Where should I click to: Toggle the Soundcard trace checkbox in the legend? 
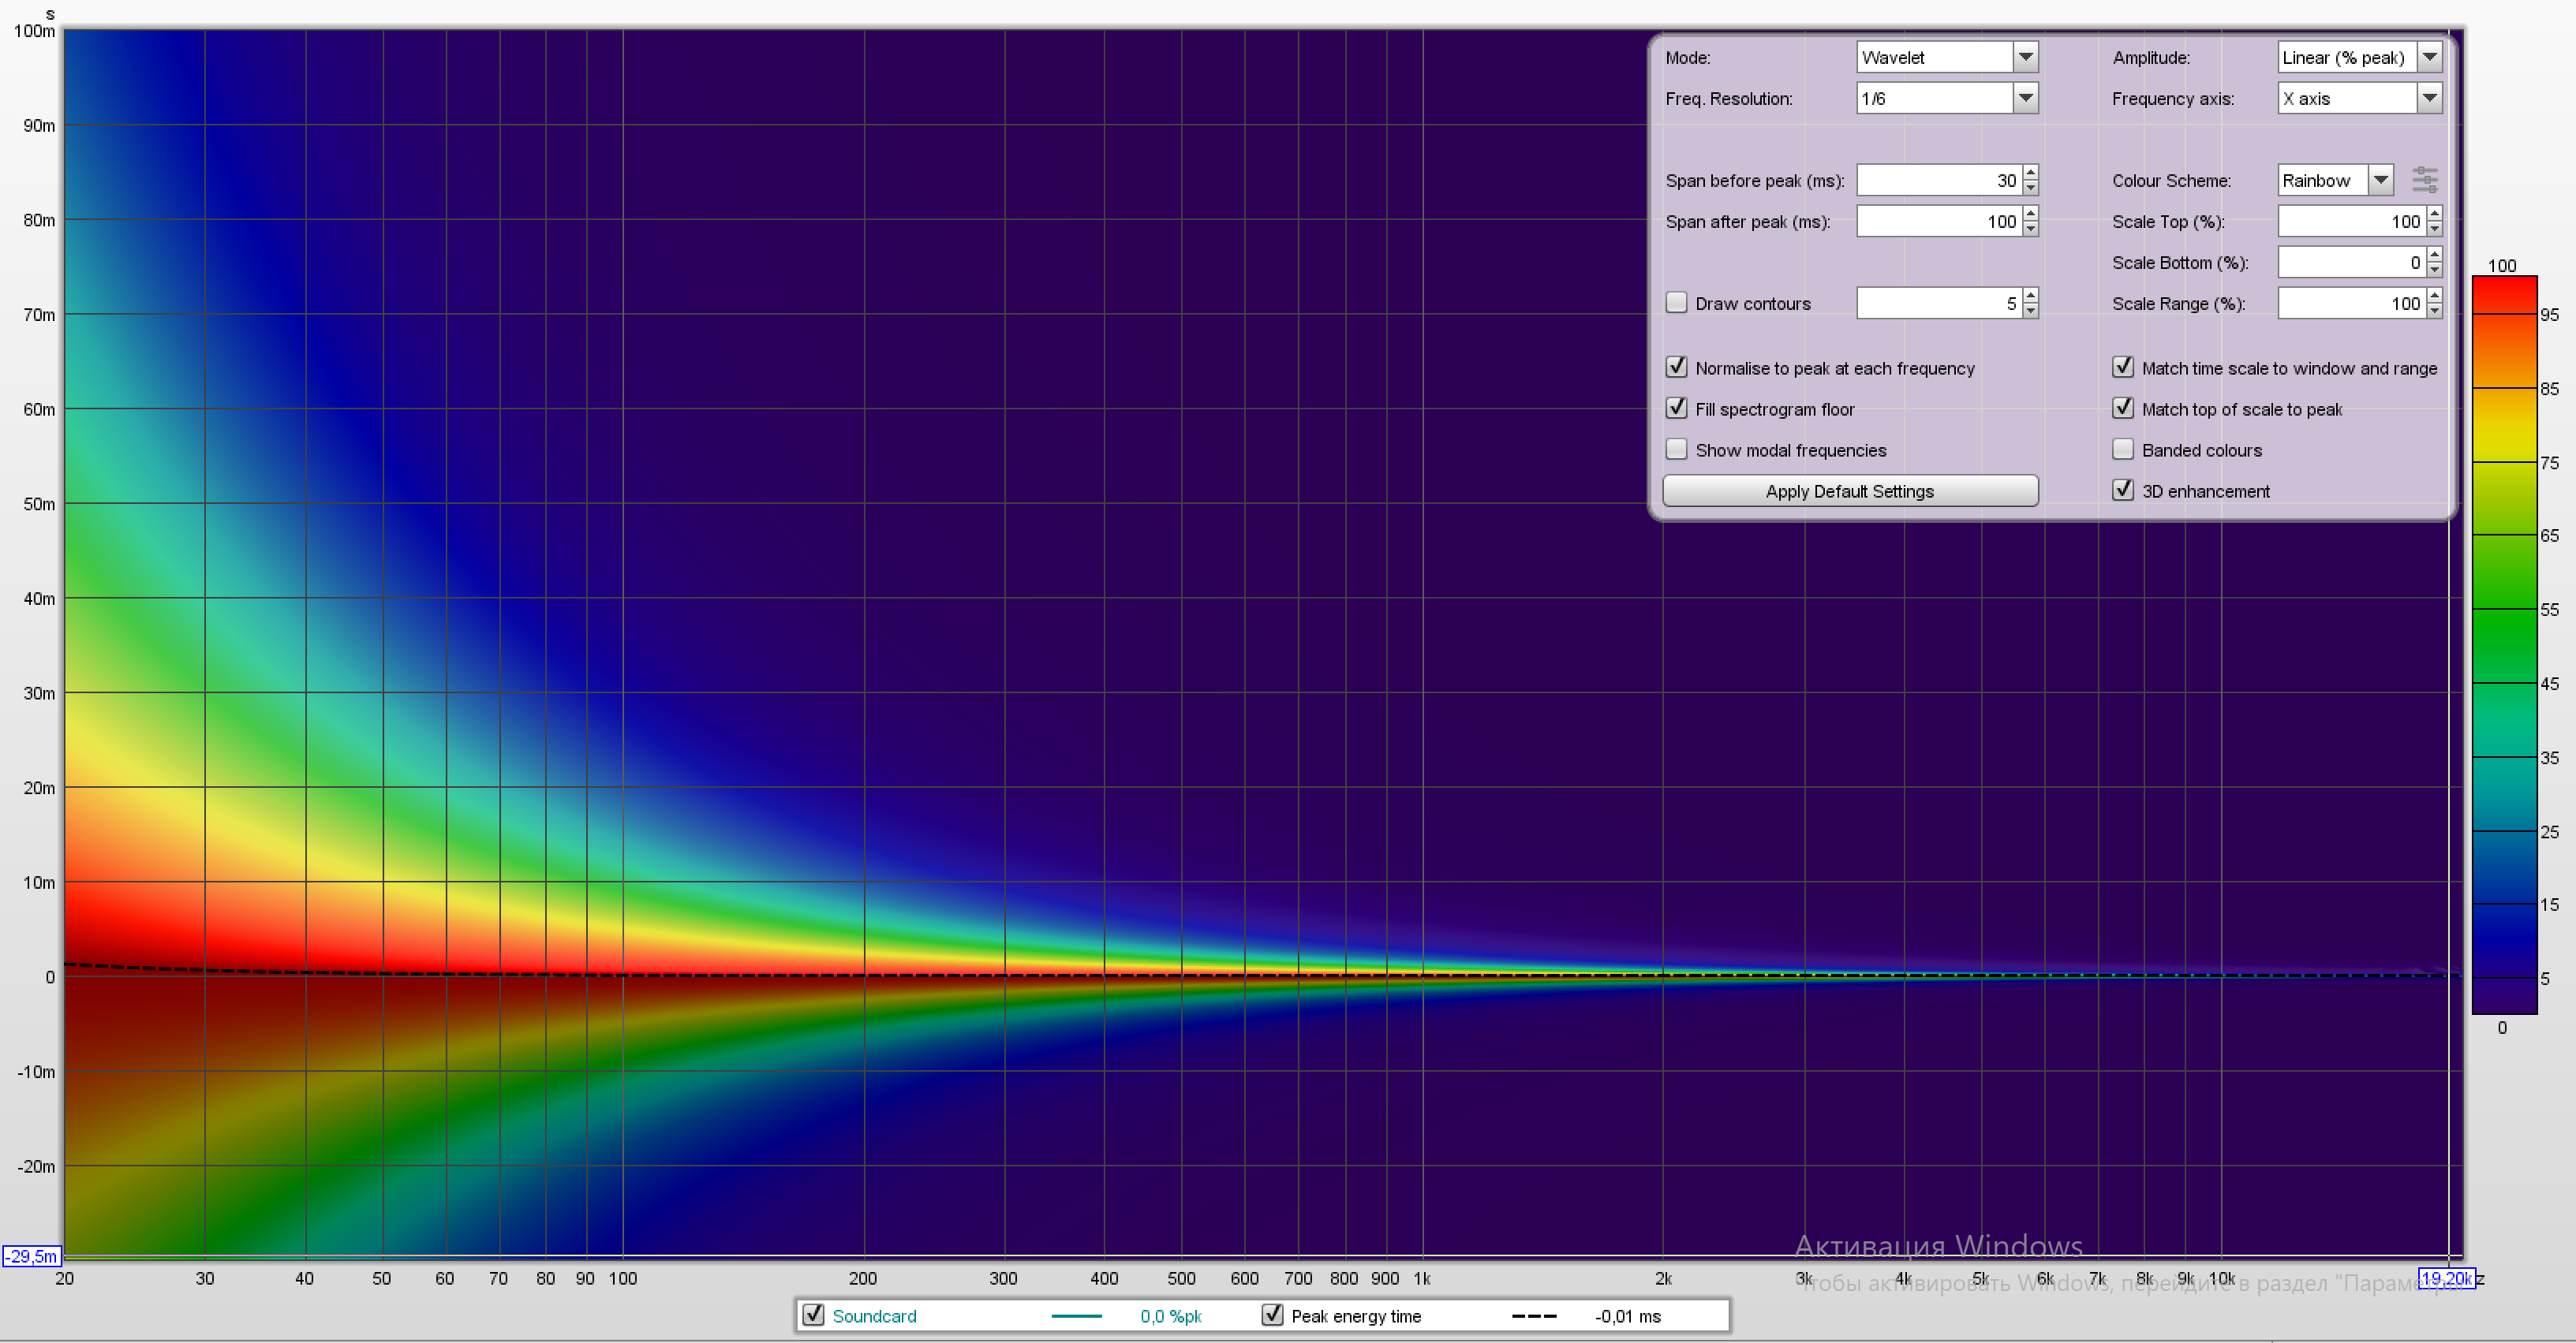(814, 1315)
